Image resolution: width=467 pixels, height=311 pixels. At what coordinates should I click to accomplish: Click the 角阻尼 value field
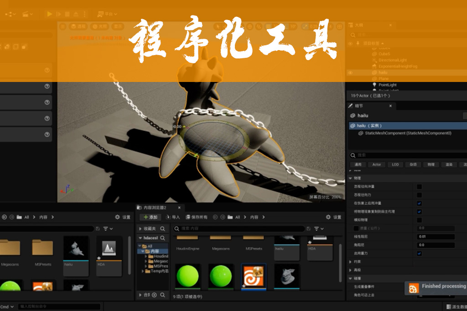pyautogui.click(x=436, y=245)
